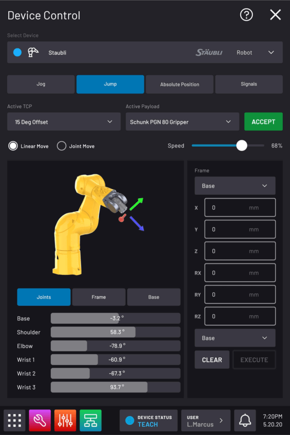Click the robot arm device icon
The image size is (290, 435).
tap(33, 52)
